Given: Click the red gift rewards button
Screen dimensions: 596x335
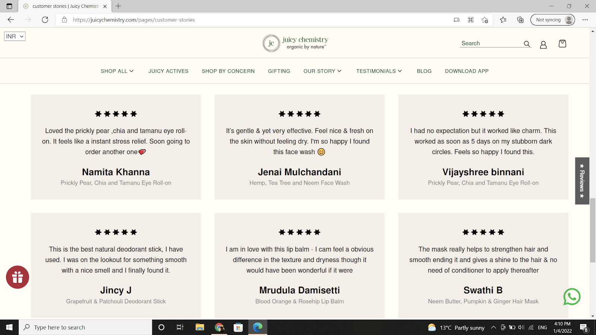Looking at the screenshot, I should coord(18,277).
